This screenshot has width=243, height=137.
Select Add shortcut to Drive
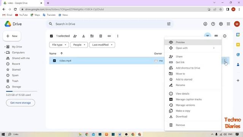click(193, 68)
